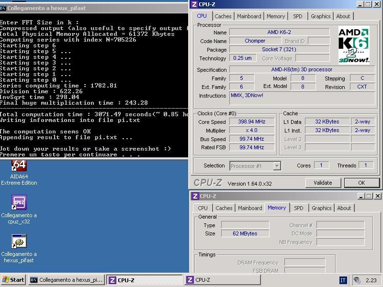Click the IT language indicator in the taskbar
Screen dimensions: 383x287
click(343, 280)
